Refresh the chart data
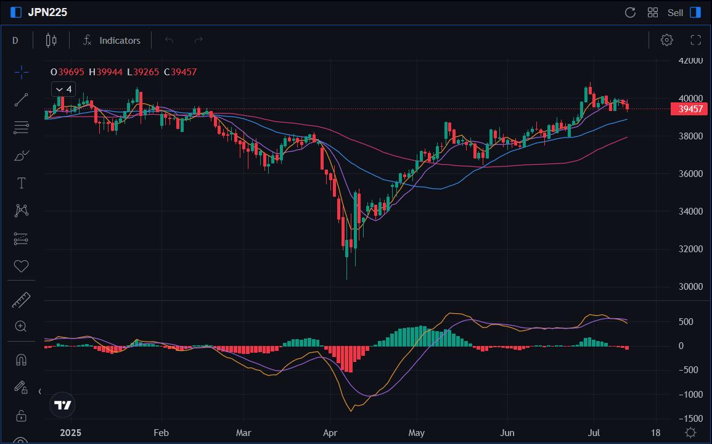This screenshot has height=444, width=712. [x=629, y=12]
